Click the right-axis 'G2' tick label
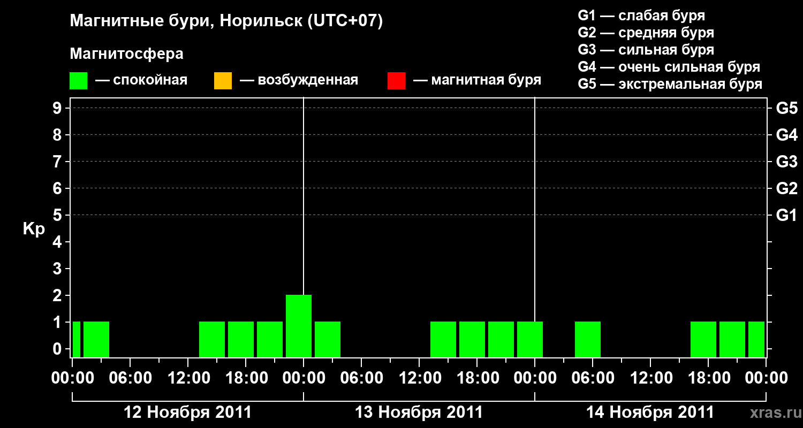This screenshot has height=428, width=803. pos(787,188)
